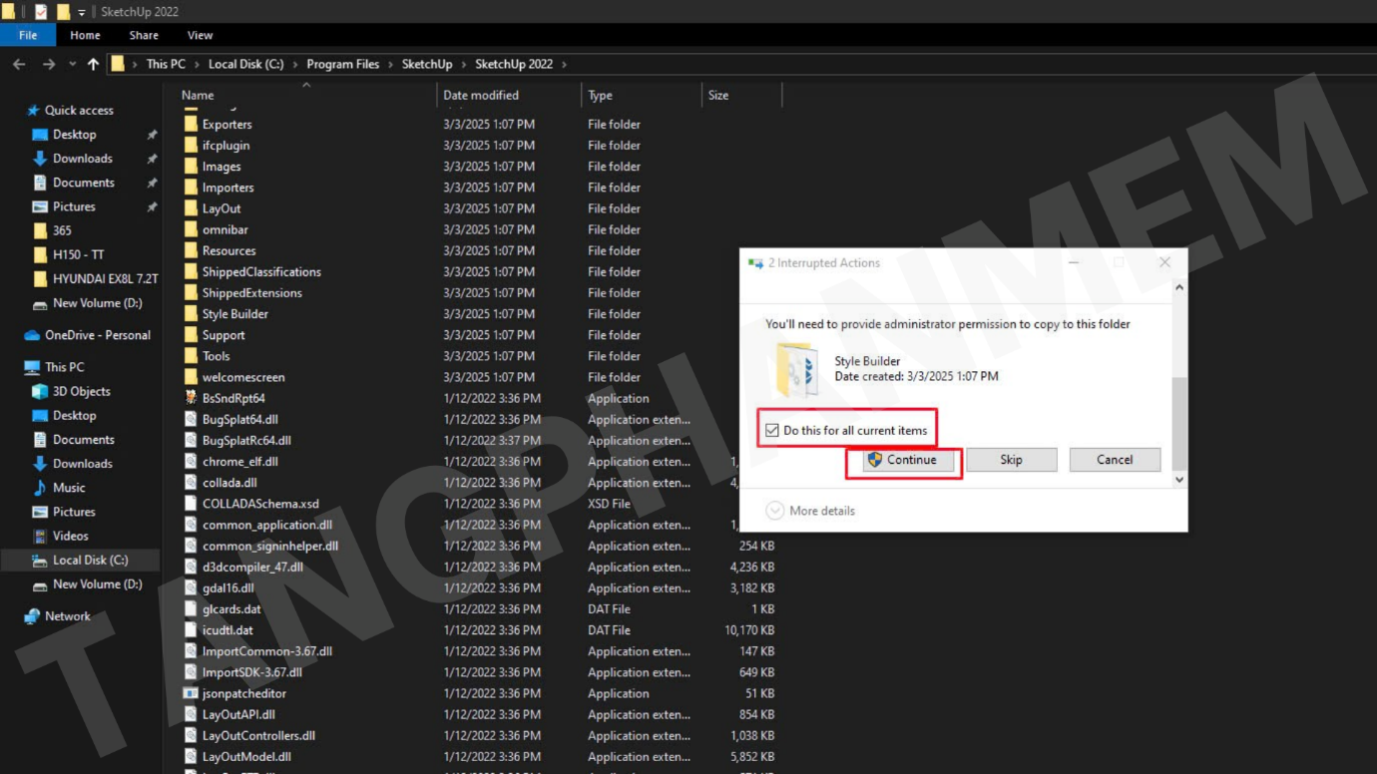Select the chrome_elf.dll file icon
Viewport: 1377px width, 774px height.
tap(192, 462)
